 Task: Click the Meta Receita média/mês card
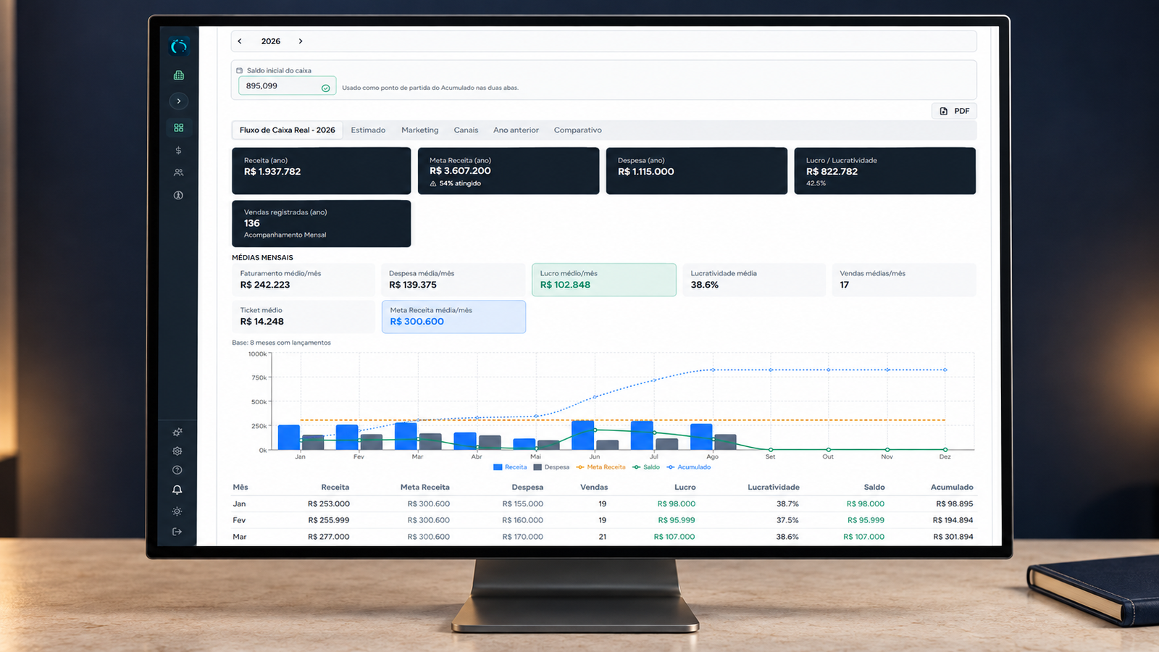click(x=453, y=317)
